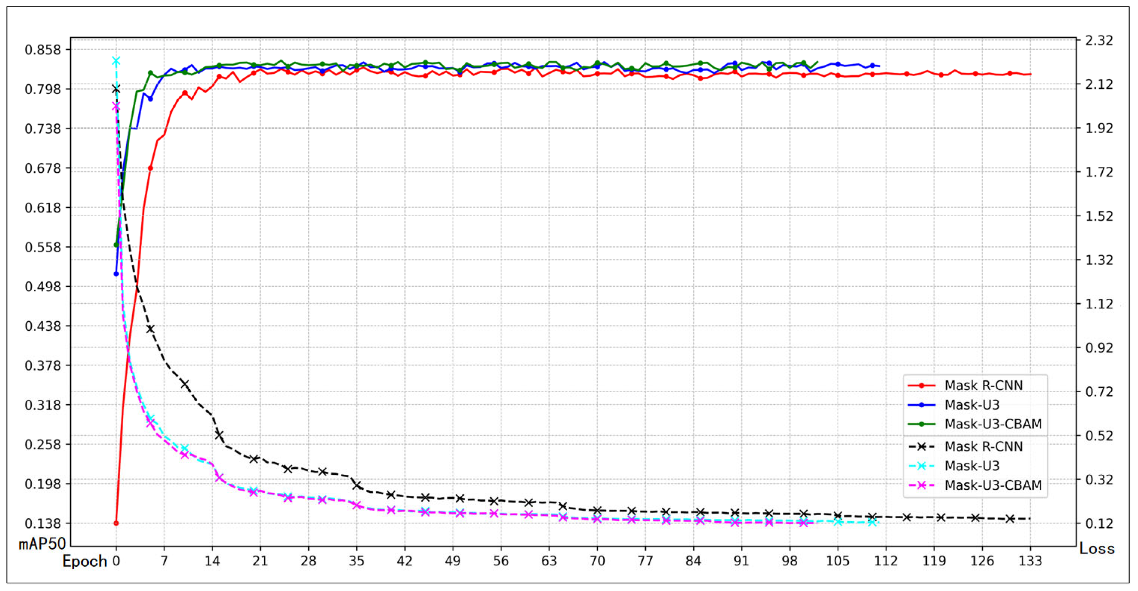Click the 0.138 tick on the mAP50 axis
This screenshot has width=1138, height=591.
pyautogui.click(x=43, y=524)
